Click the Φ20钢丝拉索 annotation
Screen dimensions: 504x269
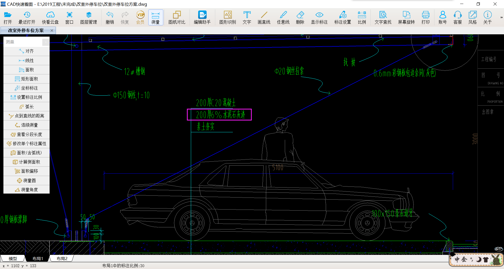(x=289, y=71)
